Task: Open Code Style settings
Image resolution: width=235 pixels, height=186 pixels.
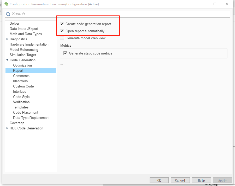Action: 21,97
